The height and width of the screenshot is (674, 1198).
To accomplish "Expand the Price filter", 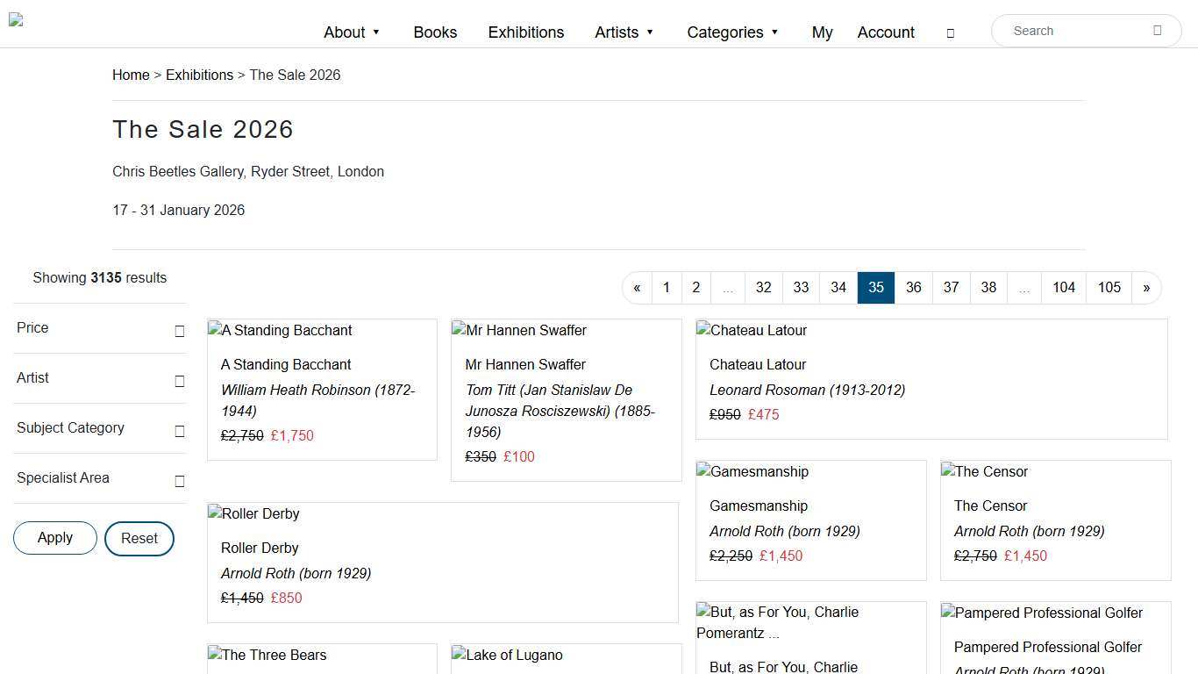I will (x=179, y=331).
